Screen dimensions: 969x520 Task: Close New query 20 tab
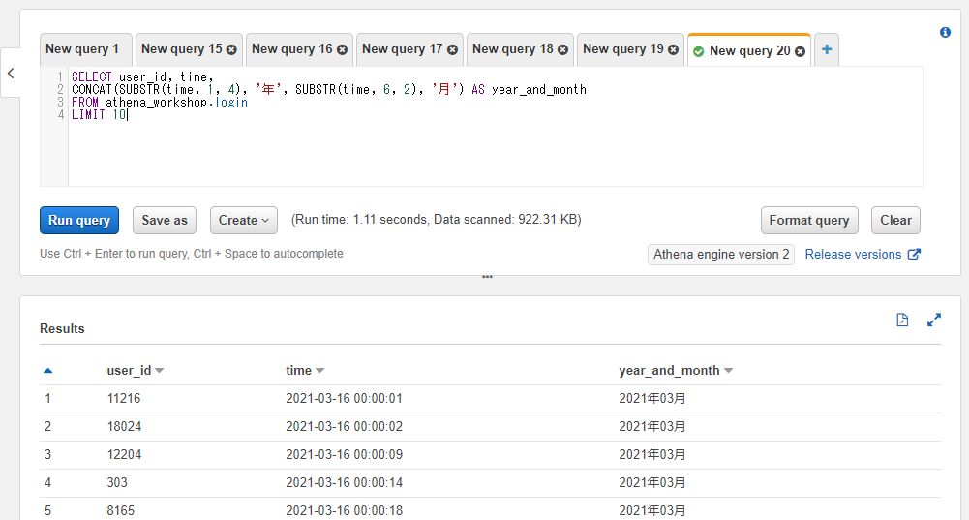point(800,51)
